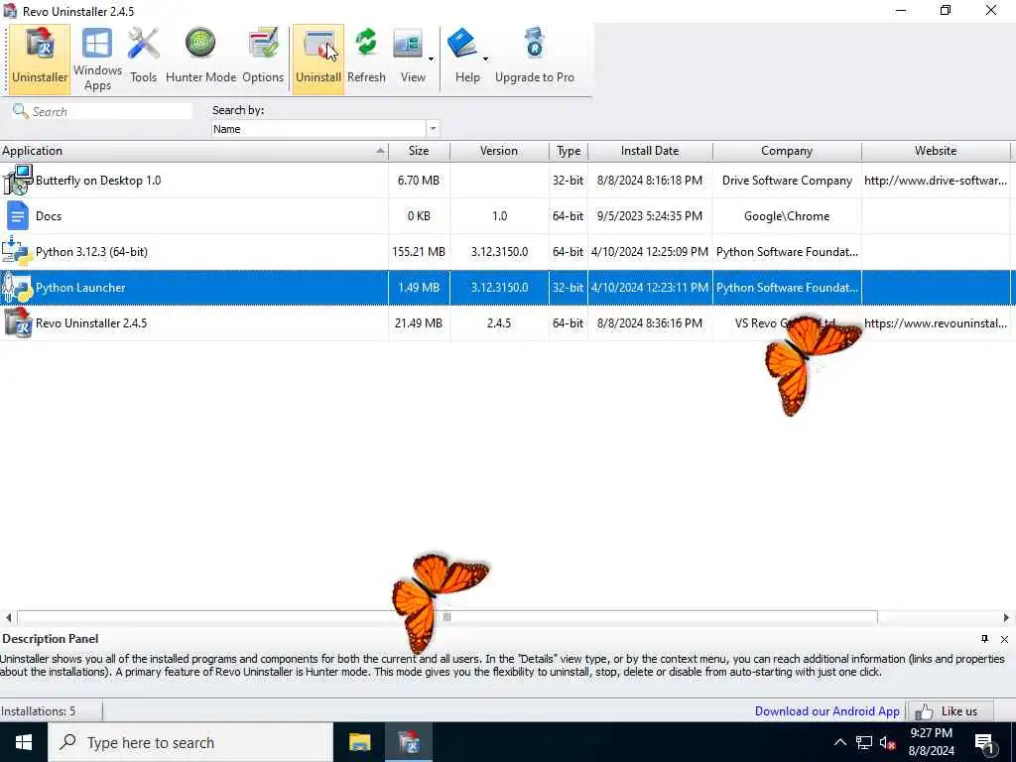This screenshot has height=762, width=1016.
Task: Click the 155.21 MB size cell
Action: tap(419, 251)
